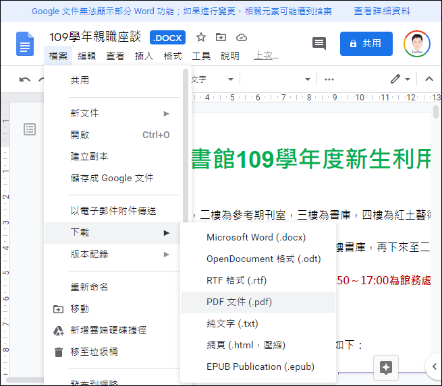Open the editing mode dropdown arrow
Screen dimensions: 442x386
coord(408,79)
